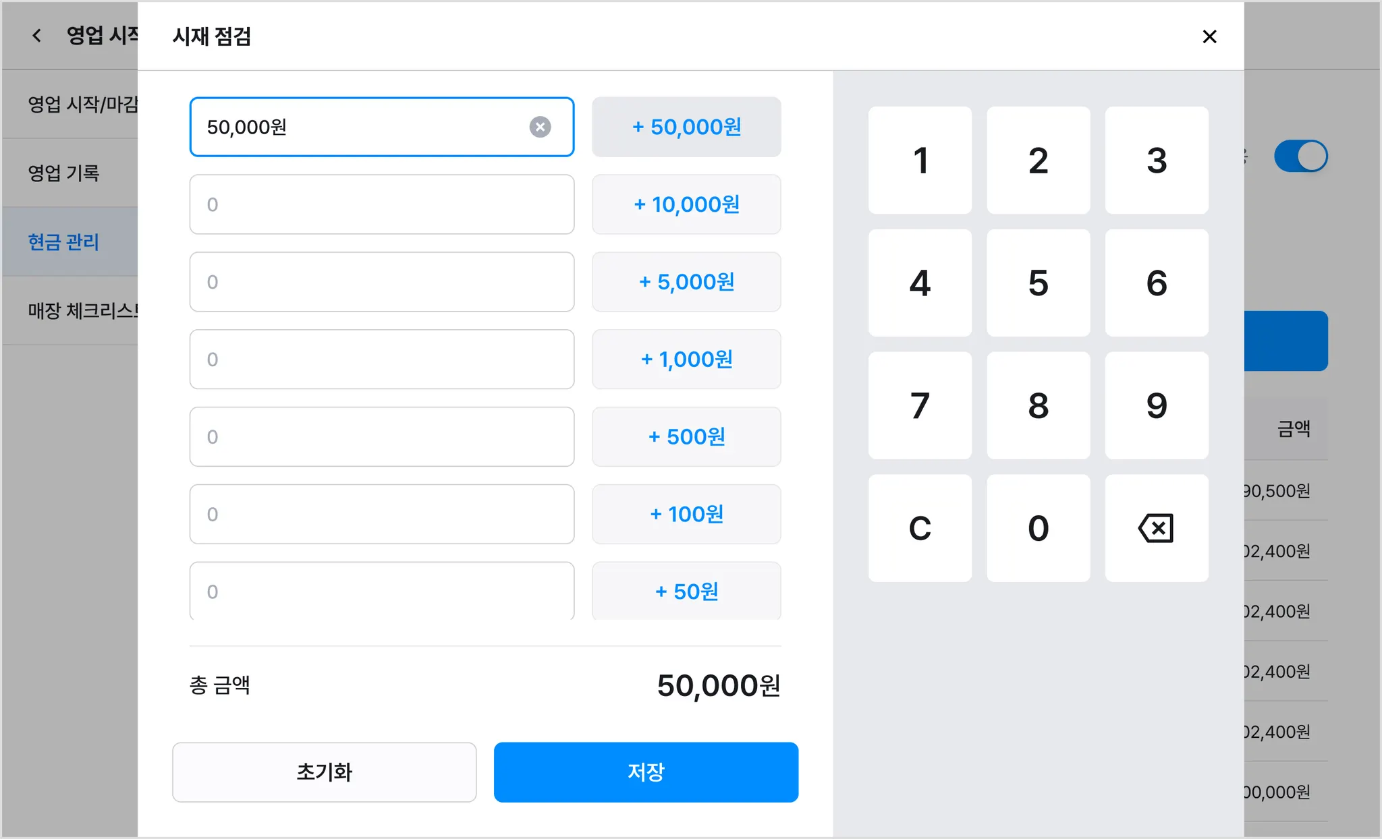Close the 시재 점검 dialog
The height and width of the screenshot is (839, 1382).
point(1209,36)
